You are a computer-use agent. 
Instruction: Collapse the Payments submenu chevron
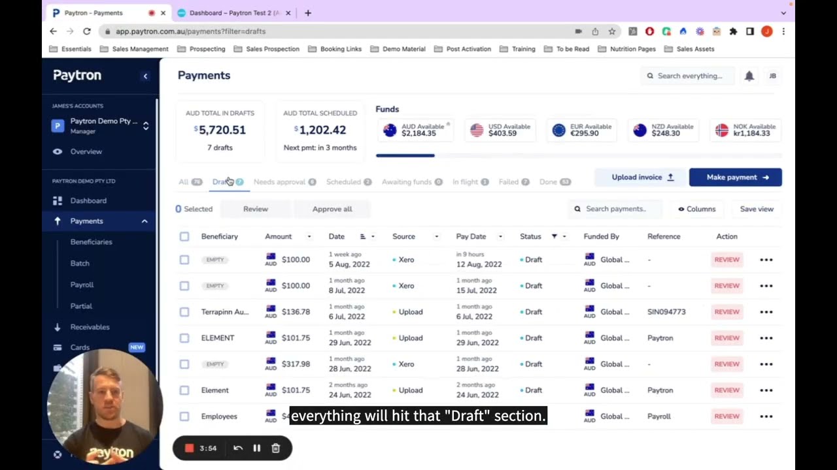[145, 221]
